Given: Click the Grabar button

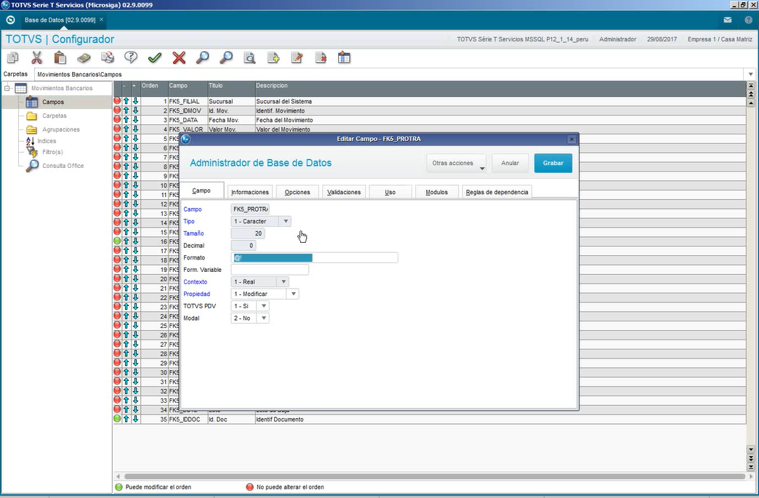Looking at the screenshot, I should 553,164.
